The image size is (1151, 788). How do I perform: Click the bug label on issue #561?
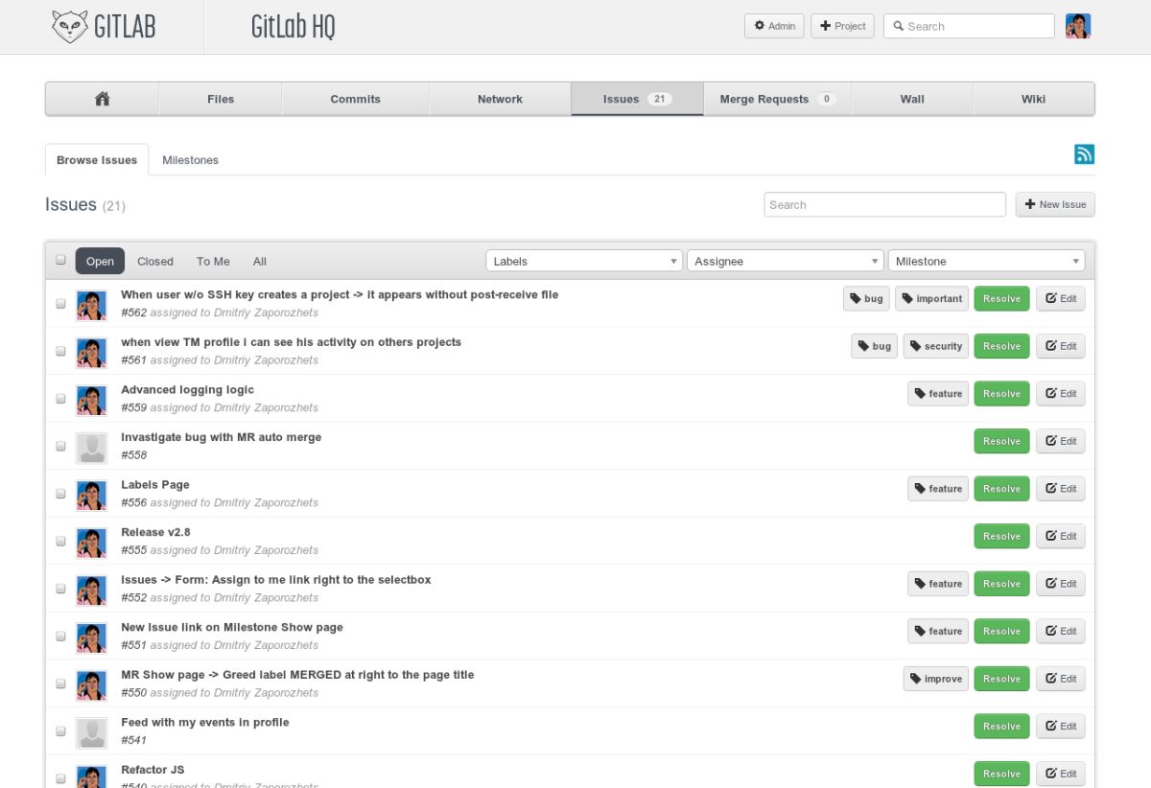(874, 346)
